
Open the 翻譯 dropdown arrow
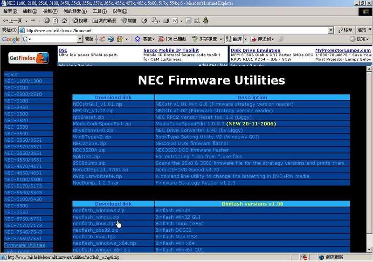[x=246, y=39]
